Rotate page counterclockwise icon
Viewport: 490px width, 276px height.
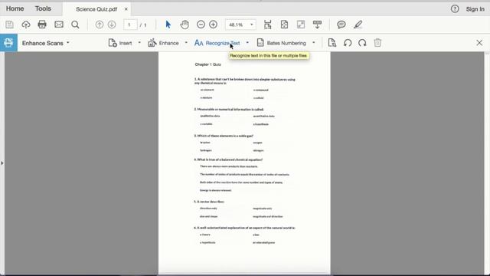coord(348,43)
